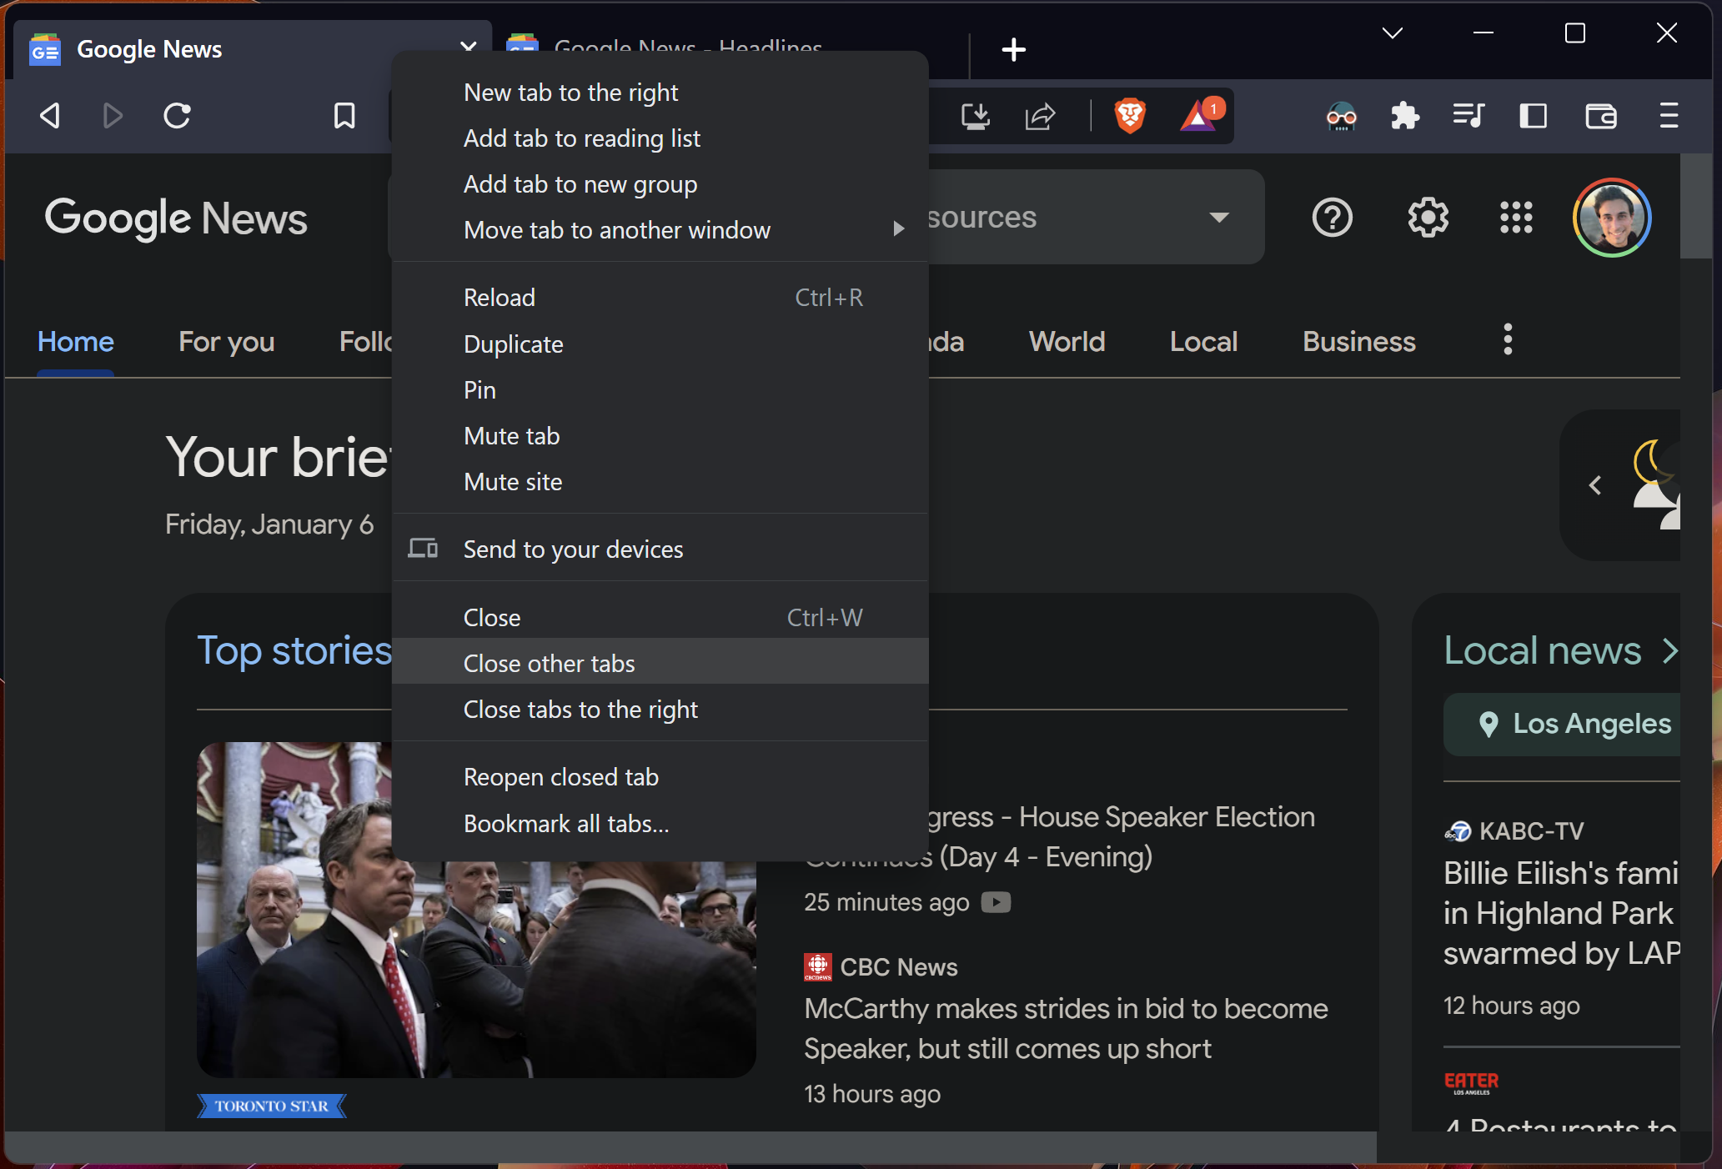Open the Extensions puzzle icon
1722x1169 pixels.
coord(1405,116)
